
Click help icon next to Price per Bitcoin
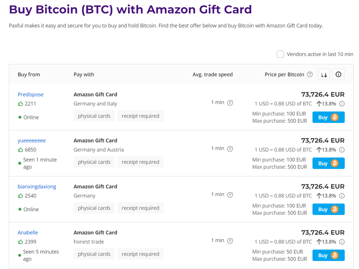coord(310,74)
